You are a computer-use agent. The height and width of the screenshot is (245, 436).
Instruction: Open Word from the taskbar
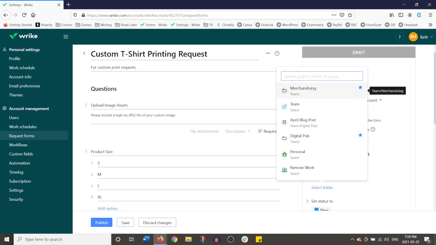click(x=146, y=239)
